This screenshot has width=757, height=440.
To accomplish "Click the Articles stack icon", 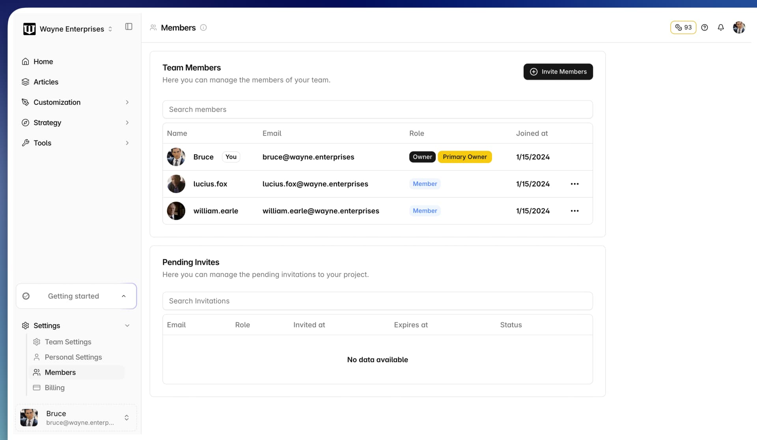I will [25, 82].
